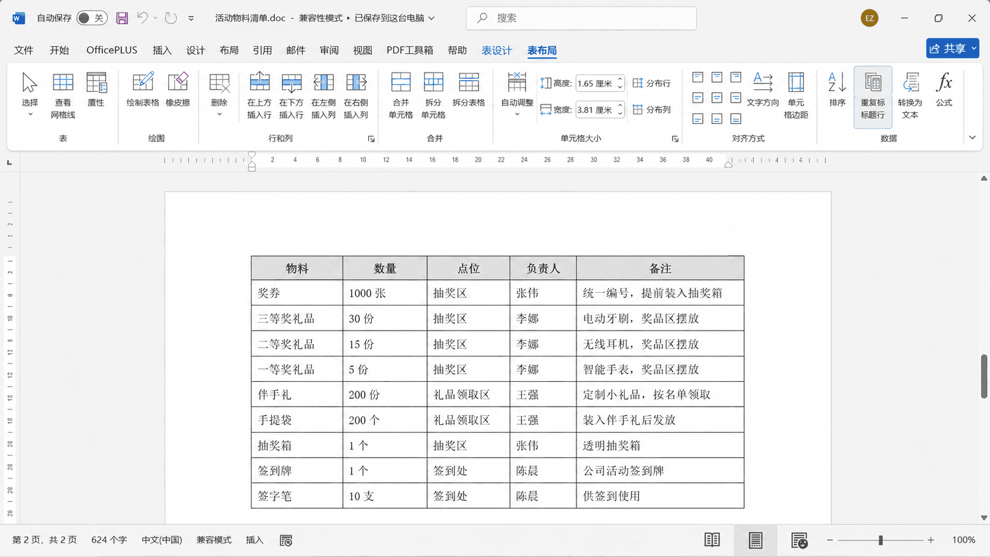Click 拆分表格 split table
Viewport: 990px width, 557px height.
point(468,89)
